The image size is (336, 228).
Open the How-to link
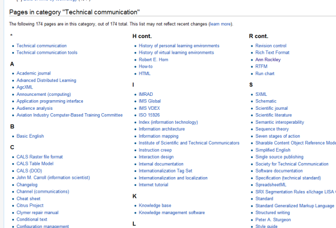click(146, 67)
